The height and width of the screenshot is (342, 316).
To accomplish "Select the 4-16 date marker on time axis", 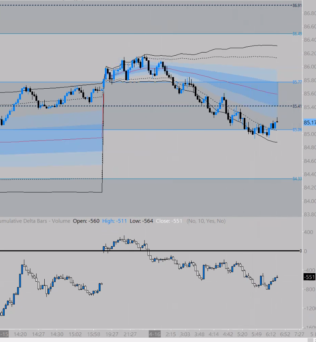I will [x=155, y=334].
